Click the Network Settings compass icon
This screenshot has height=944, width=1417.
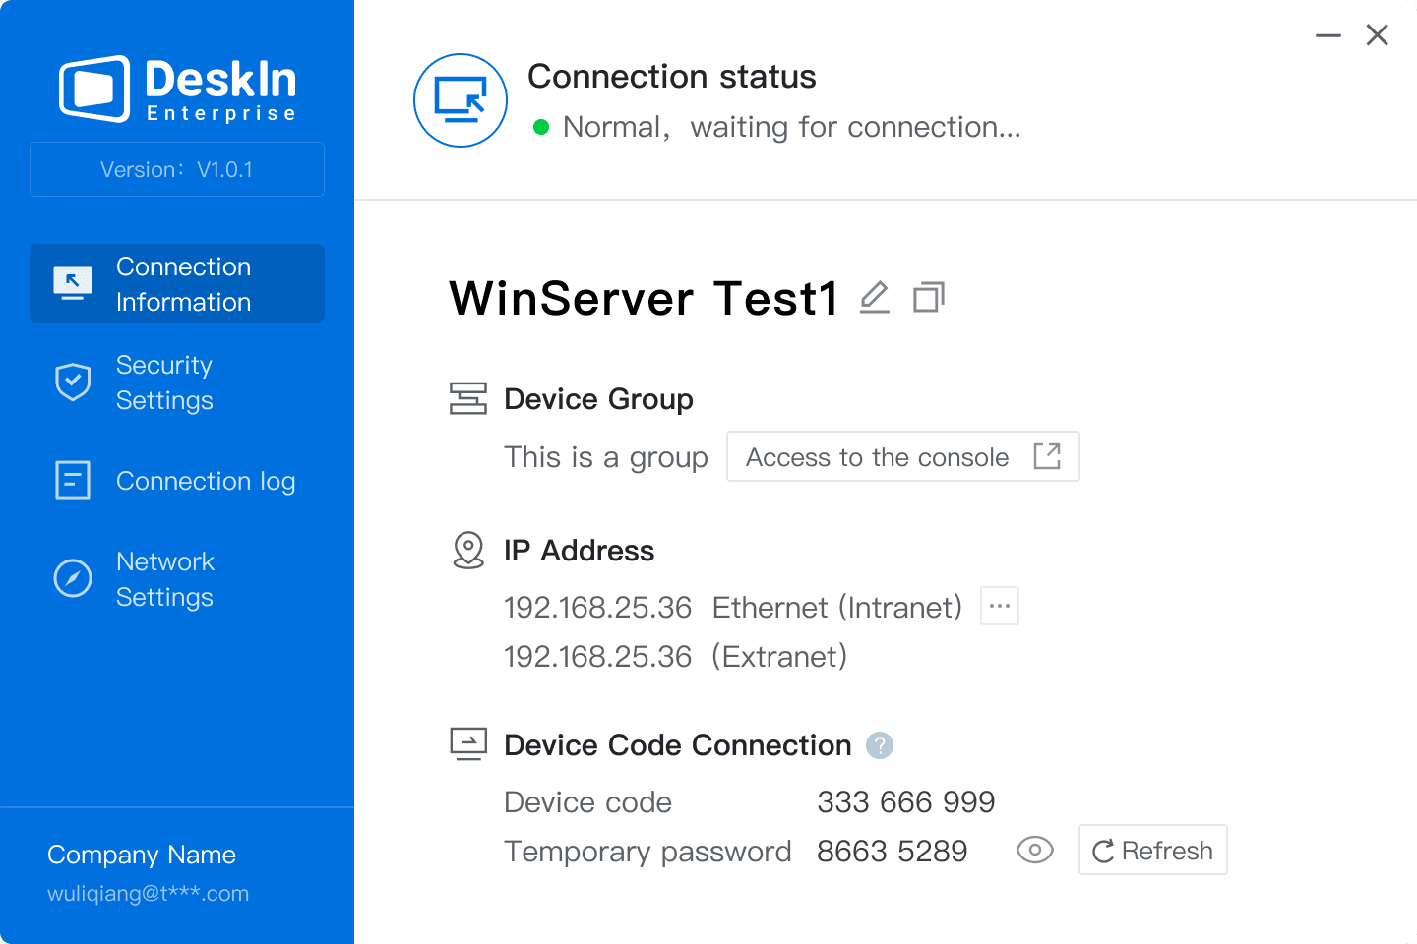pos(73,578)
